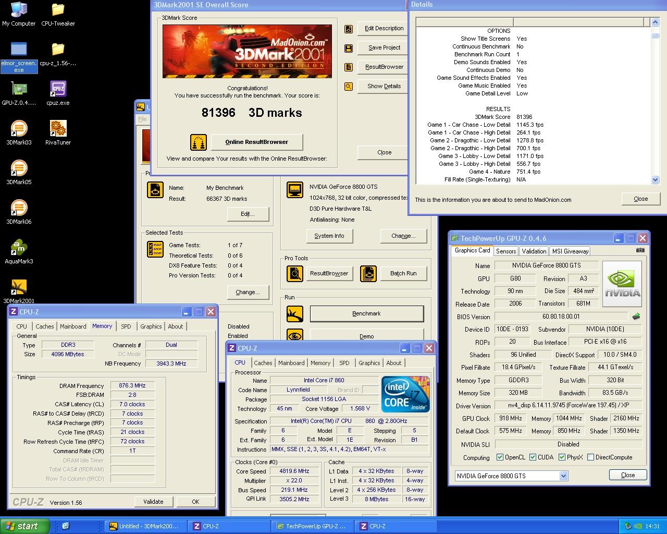
Task: Click the Batch Run icon
Action: pos(368,273)
